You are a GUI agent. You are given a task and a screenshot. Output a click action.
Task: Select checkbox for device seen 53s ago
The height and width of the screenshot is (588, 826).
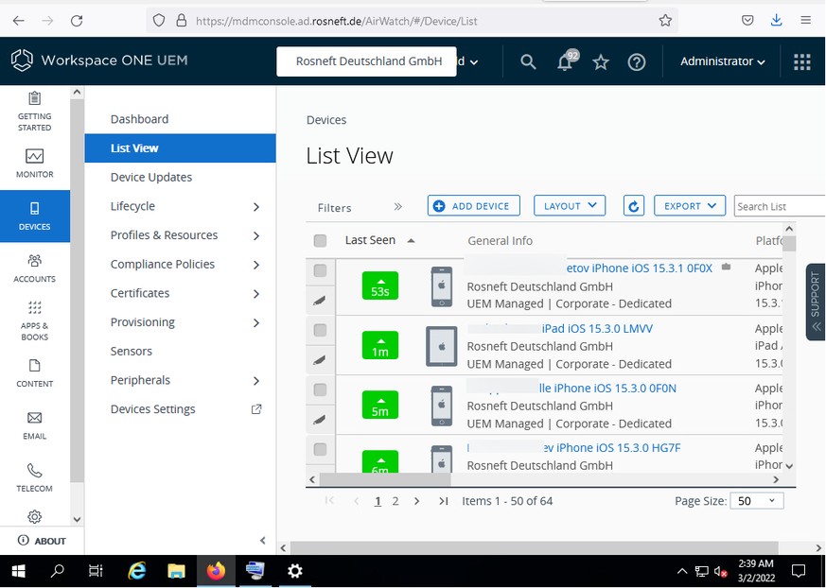click(320, 270)
